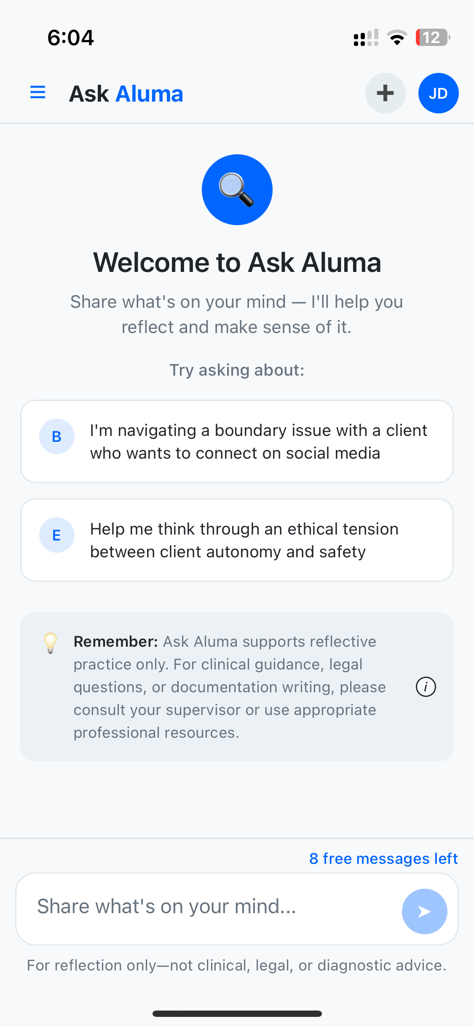474x1027 pixels.
Task: Select the boundary issue suggestion
Action: [258, 441]
